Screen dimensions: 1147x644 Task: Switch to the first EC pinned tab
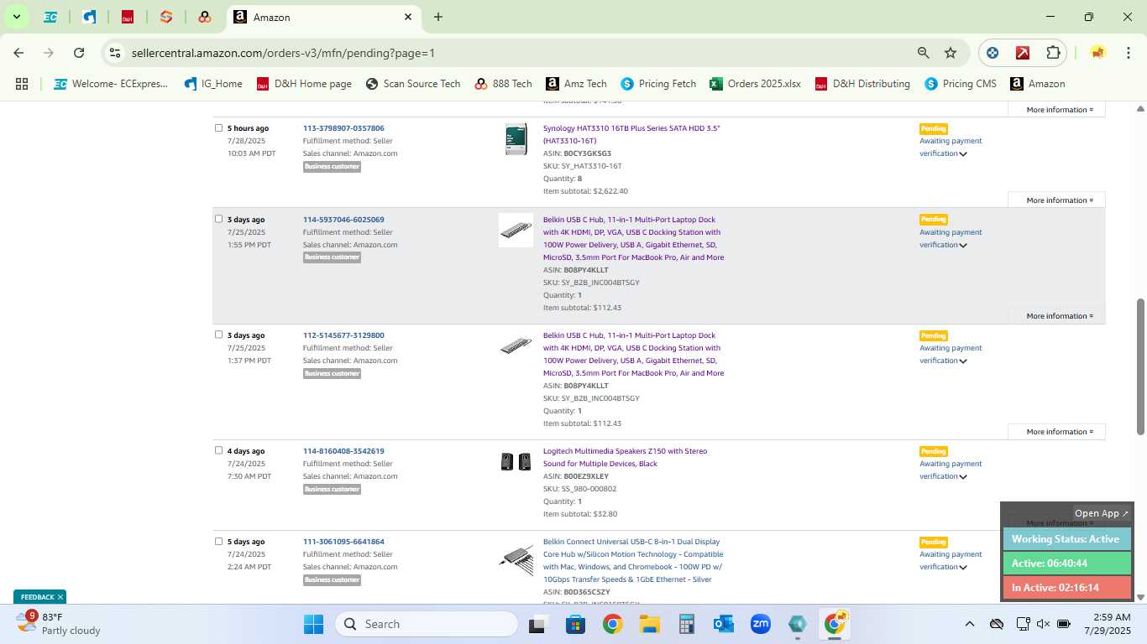(50, 17)
